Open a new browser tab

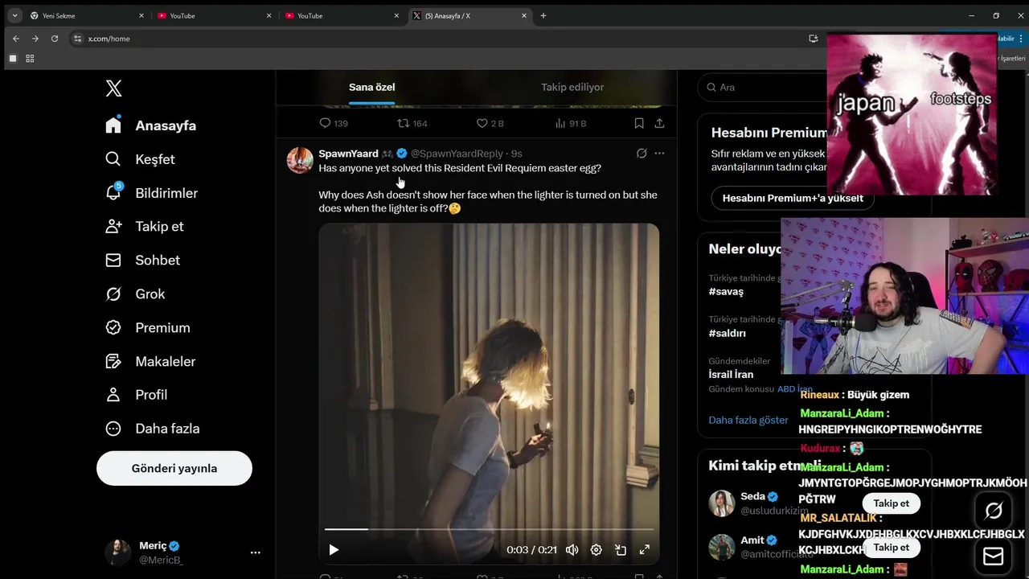pos(543,15)
